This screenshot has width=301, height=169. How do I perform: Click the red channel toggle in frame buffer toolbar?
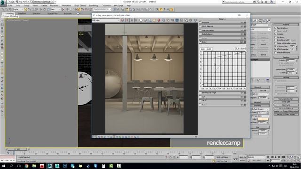[127, 20]
